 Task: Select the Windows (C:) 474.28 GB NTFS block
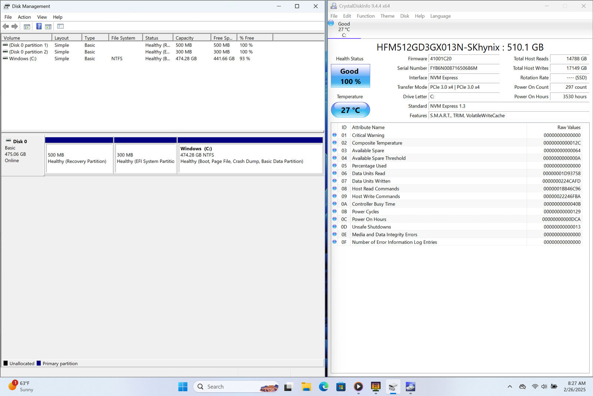(250, 158)
